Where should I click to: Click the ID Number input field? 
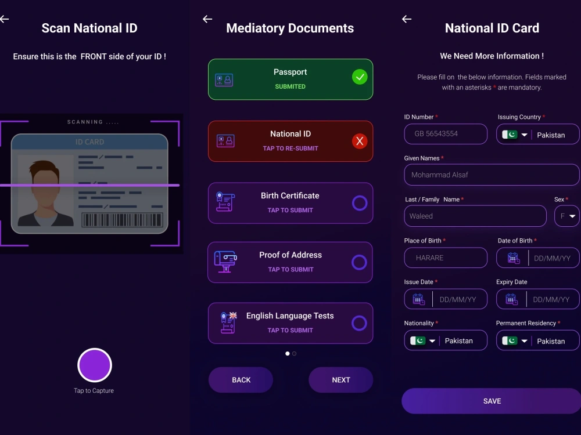[x=446, y=134]
